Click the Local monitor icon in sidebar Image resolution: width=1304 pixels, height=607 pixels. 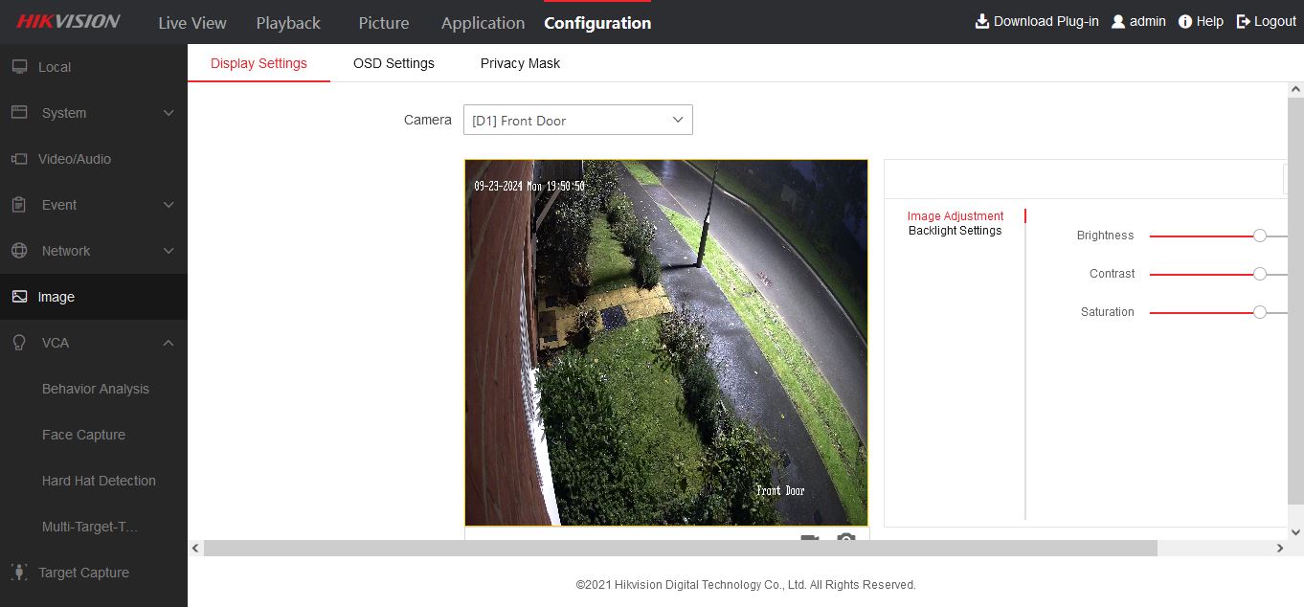point(19,67)
